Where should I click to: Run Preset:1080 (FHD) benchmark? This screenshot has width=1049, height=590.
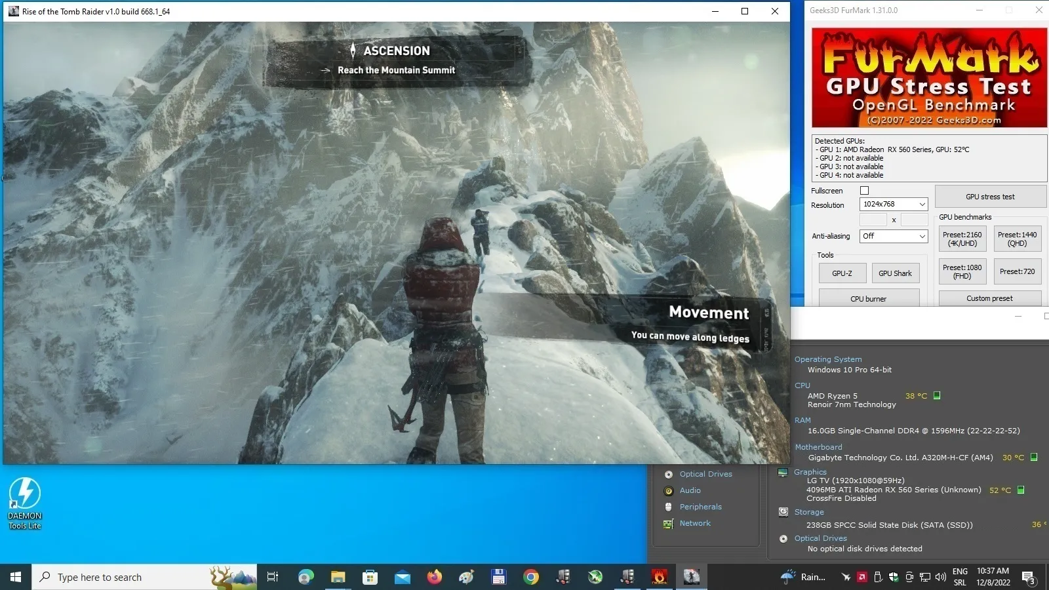click(962, 271)
